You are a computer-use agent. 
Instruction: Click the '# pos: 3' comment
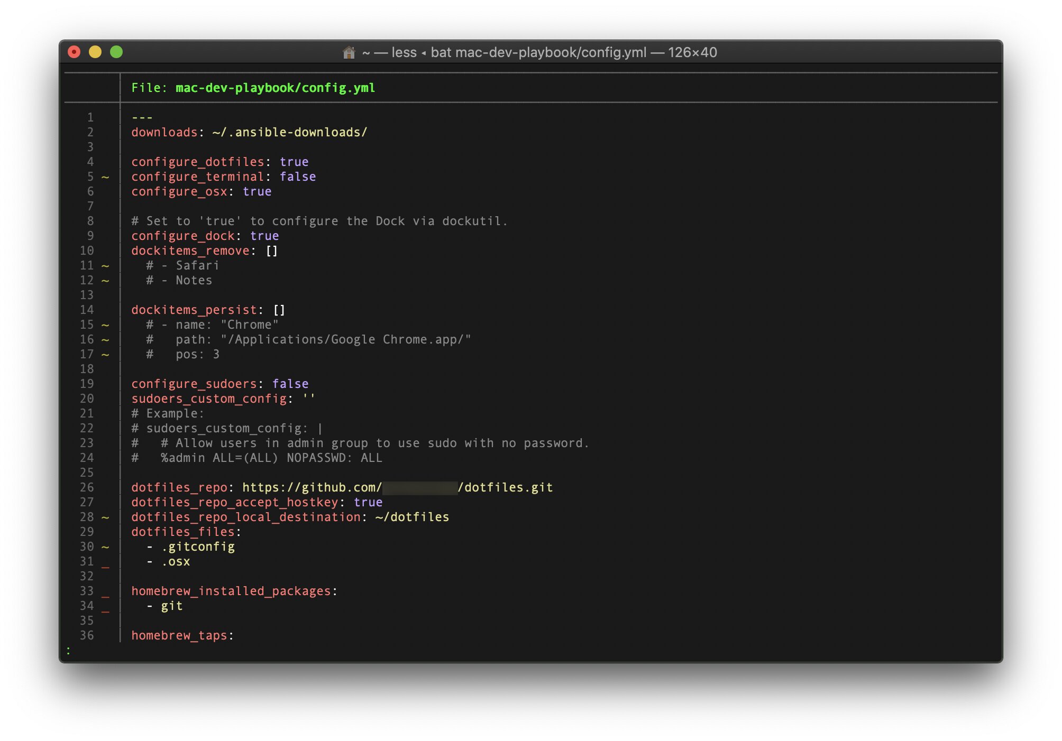click(x=182, y=354)
